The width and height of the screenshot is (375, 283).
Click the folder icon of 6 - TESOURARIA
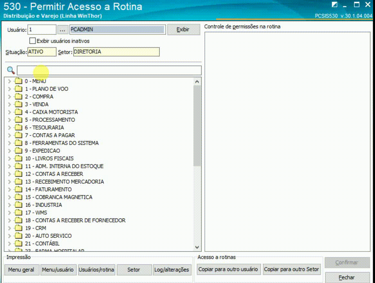(x=18, y=128)
